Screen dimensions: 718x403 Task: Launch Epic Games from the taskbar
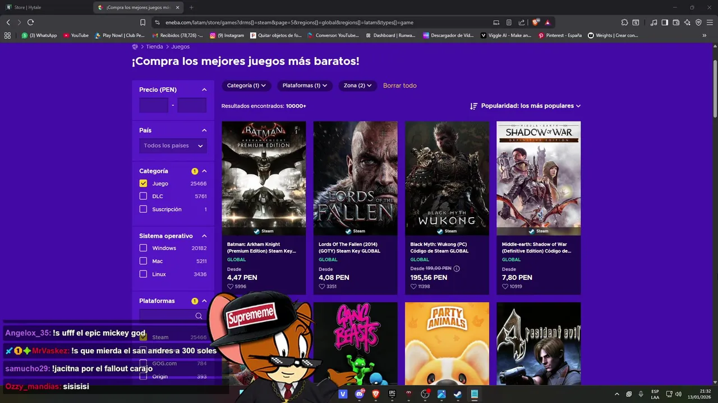[x=392, y=394]
